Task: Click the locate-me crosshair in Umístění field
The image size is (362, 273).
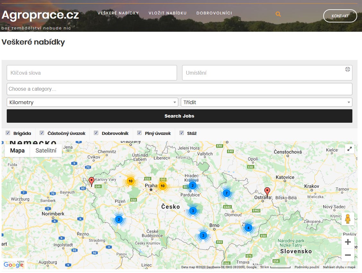Action: tap(348, 69)
